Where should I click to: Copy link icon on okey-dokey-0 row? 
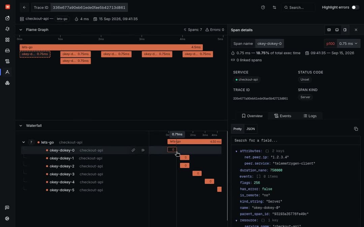point(133,150)
